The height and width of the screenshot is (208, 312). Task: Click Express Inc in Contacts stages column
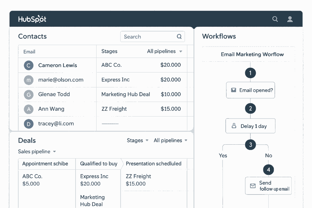click(116, 80)
